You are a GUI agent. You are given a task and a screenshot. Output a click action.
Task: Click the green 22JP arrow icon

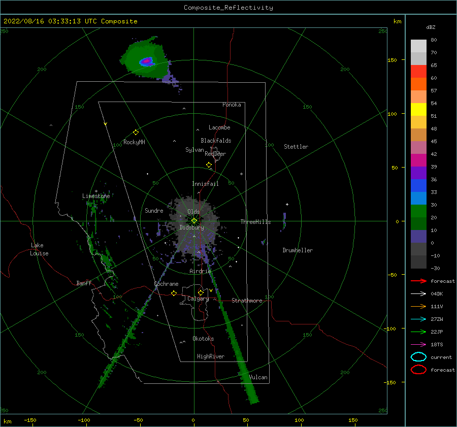click(418, 332)
